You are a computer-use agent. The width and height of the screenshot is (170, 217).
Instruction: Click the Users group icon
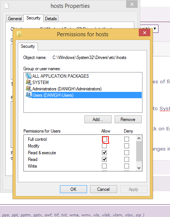pos(29,95)
